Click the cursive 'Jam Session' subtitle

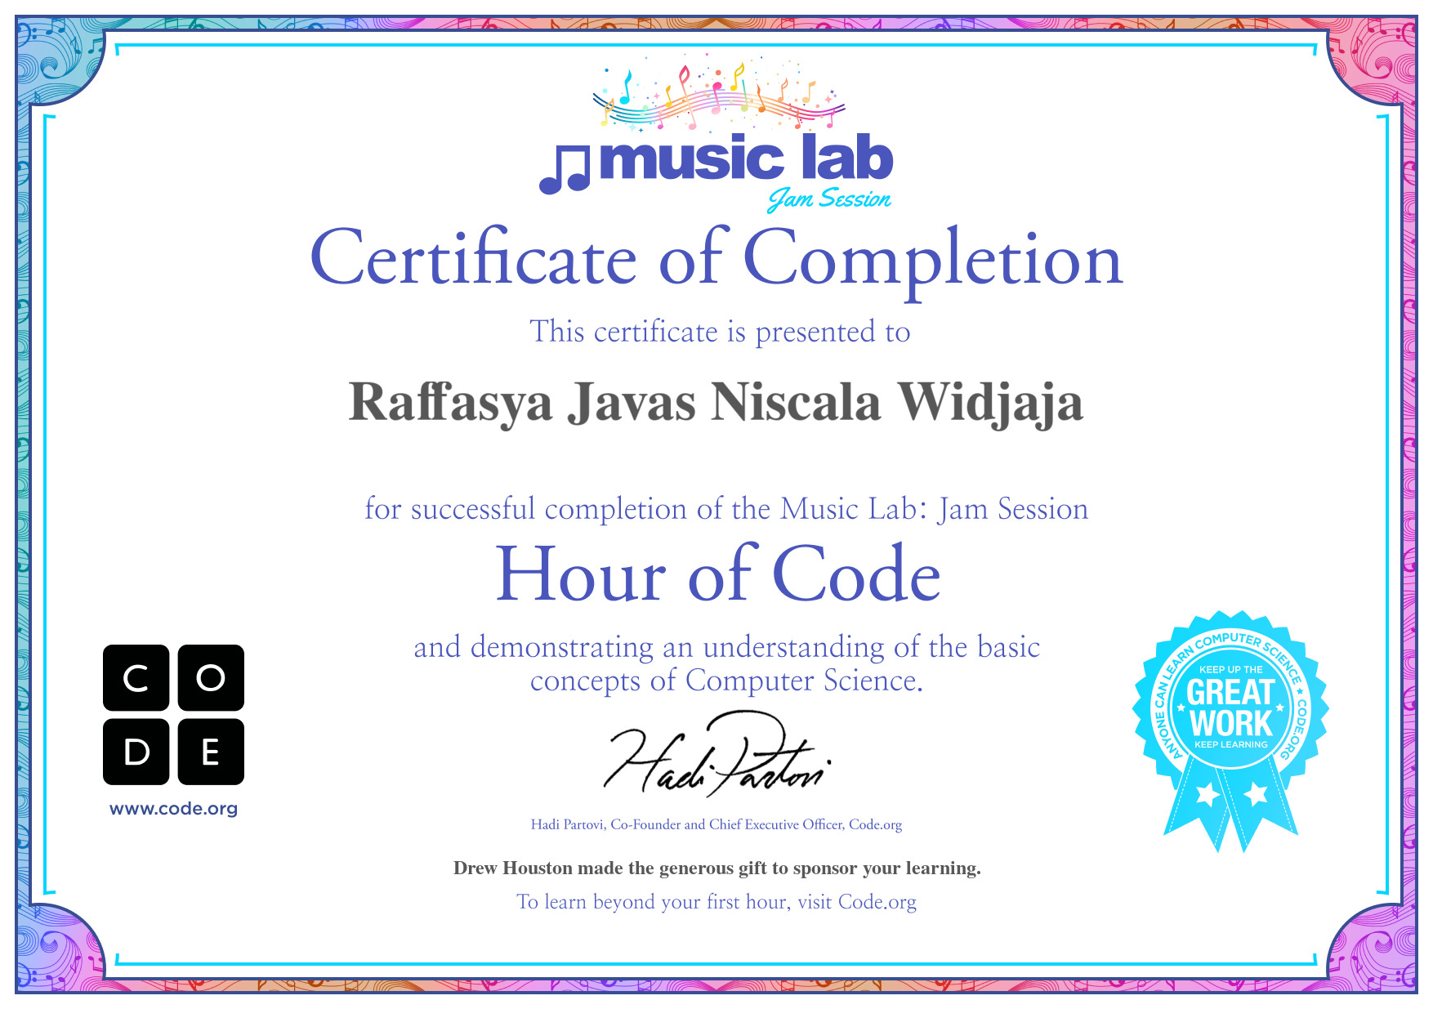(x=828, y=199)
